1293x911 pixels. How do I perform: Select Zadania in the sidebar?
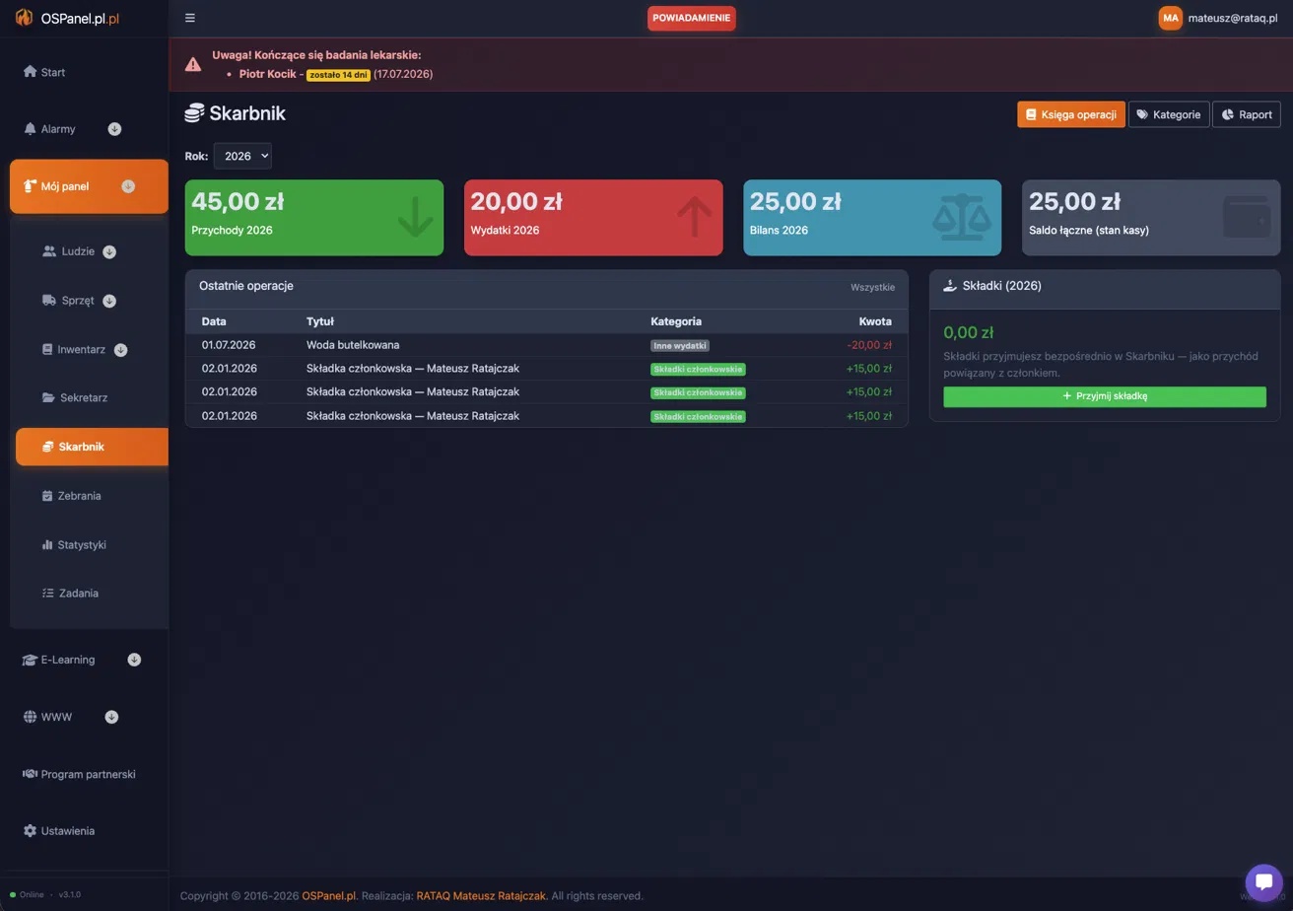[90, 594]
